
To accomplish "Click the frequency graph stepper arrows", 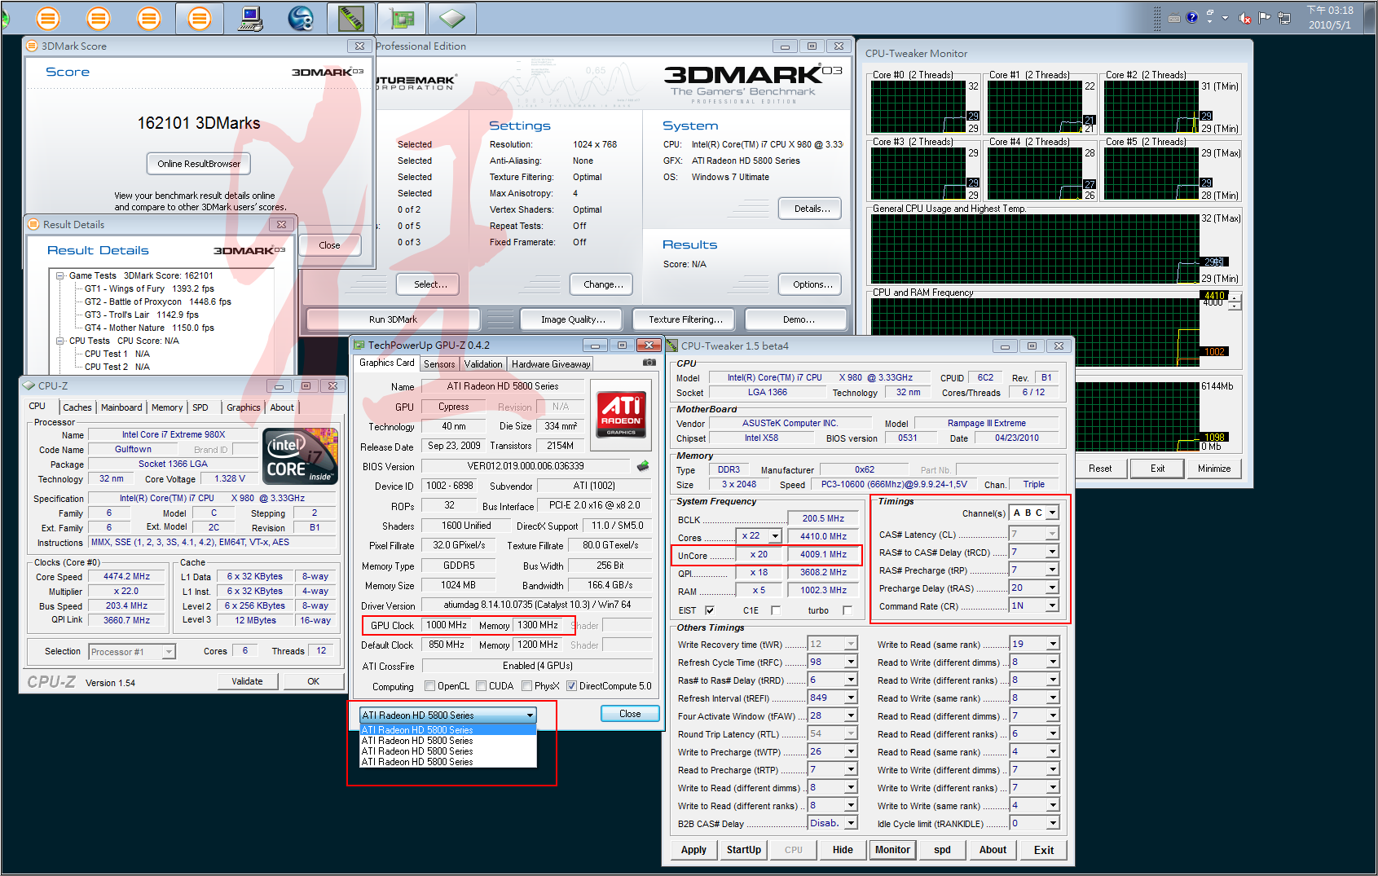I will (x=1235, y=302).
